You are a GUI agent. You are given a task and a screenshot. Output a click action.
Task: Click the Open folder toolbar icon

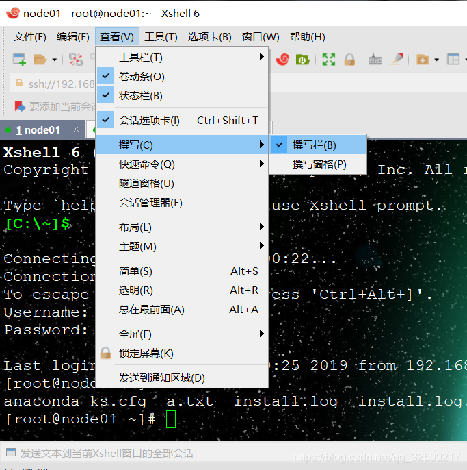[x=40, y=60]
